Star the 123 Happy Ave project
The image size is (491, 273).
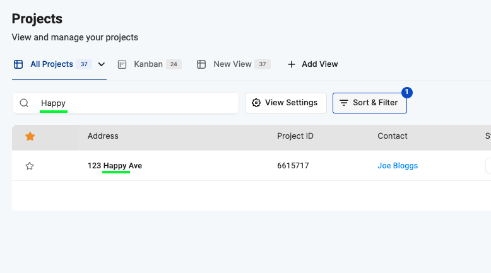29,166
